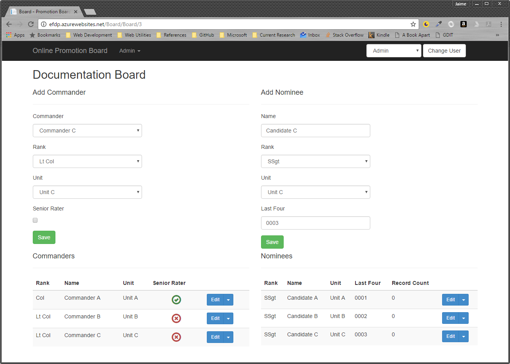Expand the nominee Rank dropdown showing SSgt
The height and width of the screenshot is (364, 510).
click(x=315, y=161)
